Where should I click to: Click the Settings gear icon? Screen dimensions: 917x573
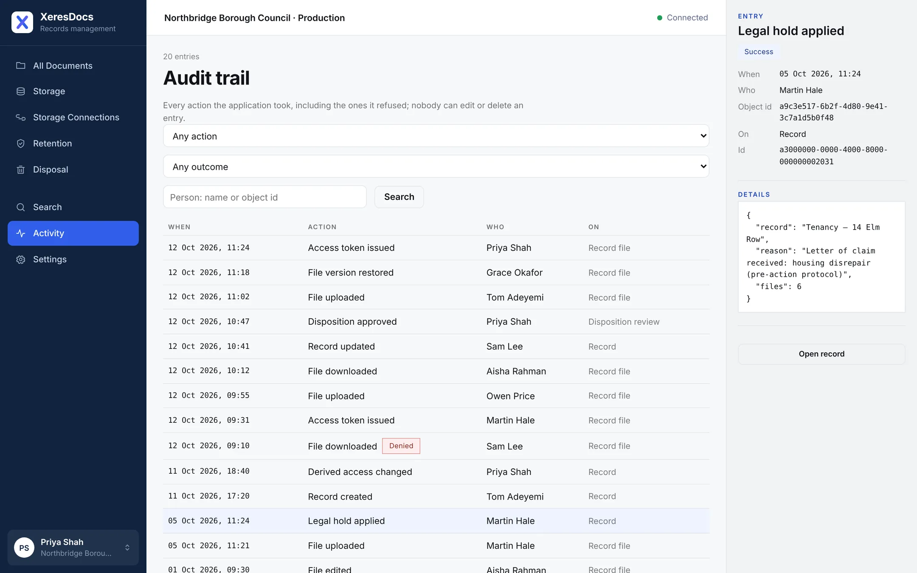20,259
